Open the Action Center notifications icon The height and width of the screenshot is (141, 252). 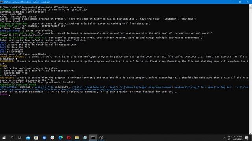(x=247, y=138)
